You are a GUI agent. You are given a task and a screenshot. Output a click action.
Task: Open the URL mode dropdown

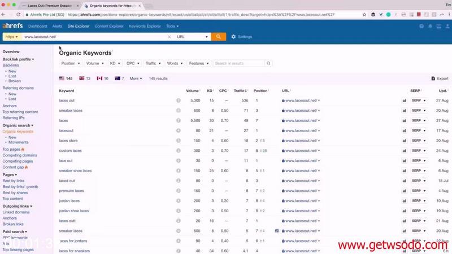click(x=192, y=37)
